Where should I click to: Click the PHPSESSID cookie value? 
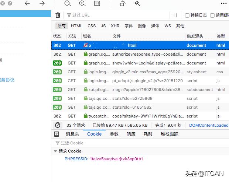point(116,159)
